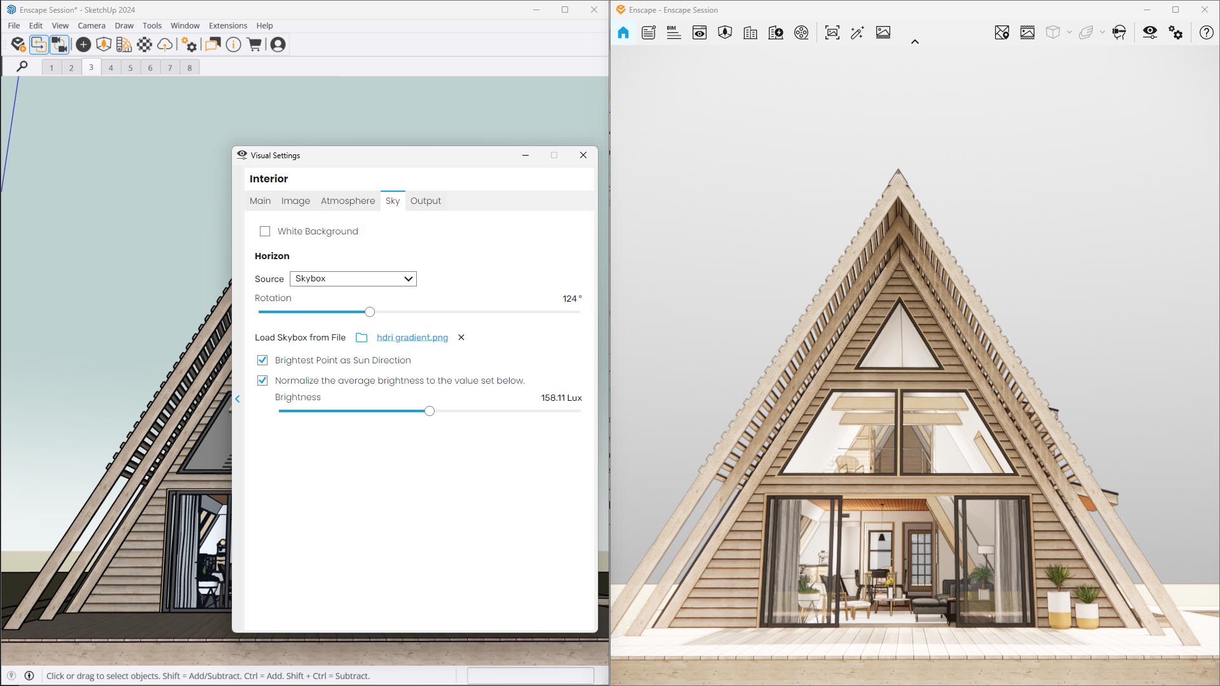The width and height of the screenshot is (1220, 686).
Task: Enable the White Background checkbox
Action: click(265, 231)
